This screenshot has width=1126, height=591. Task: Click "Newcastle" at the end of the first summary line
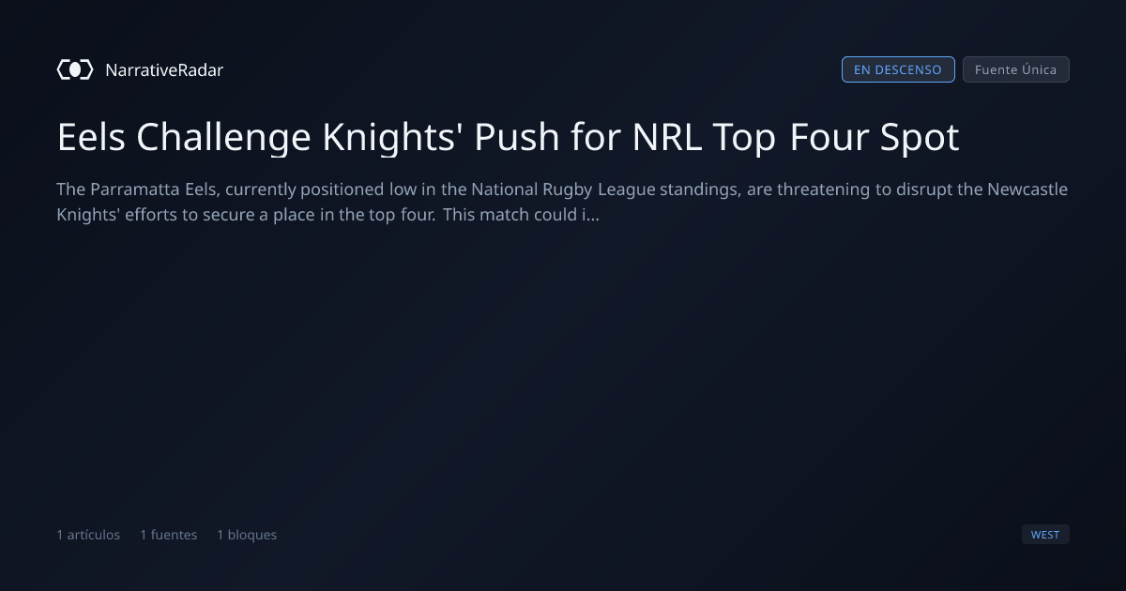[x=1027, y=190]
